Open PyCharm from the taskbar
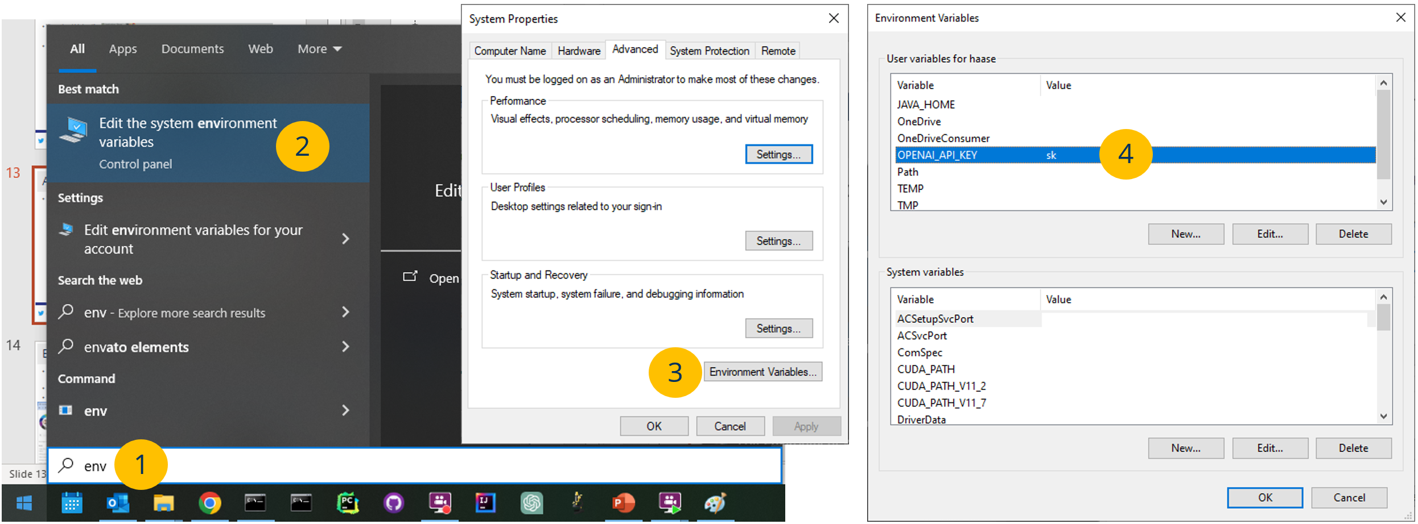Screen dimensions: 1418x524 pos(348,503)
